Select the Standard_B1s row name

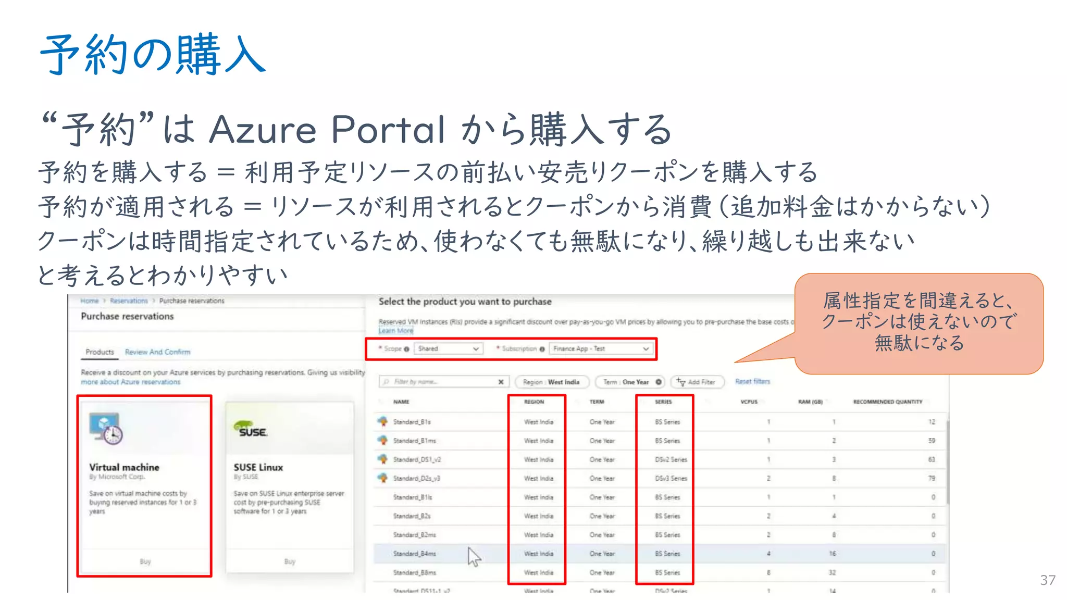[x=412, y=422]
